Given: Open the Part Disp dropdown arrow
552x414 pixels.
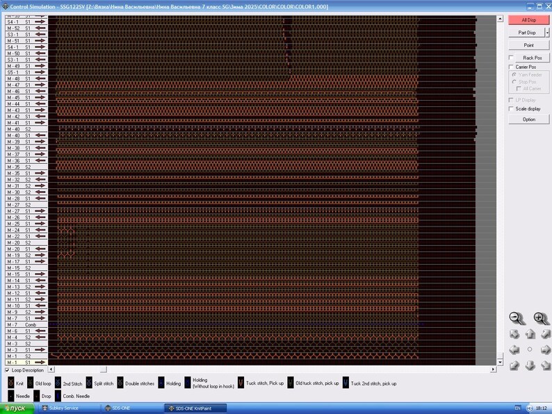Looking at the screenshot, I should coord(547,33).
